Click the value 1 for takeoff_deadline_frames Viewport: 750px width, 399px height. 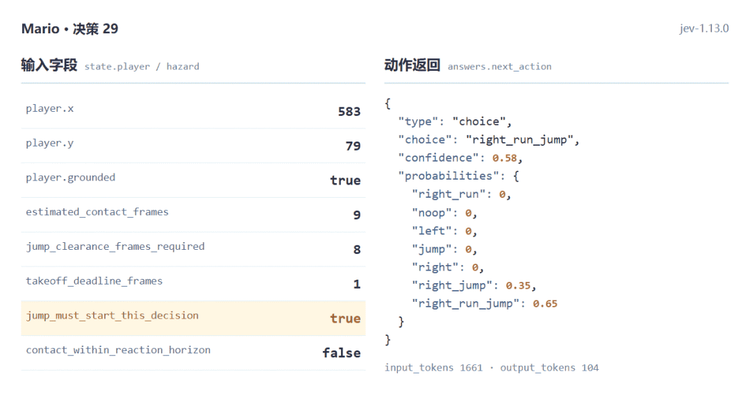coord(357,284)
